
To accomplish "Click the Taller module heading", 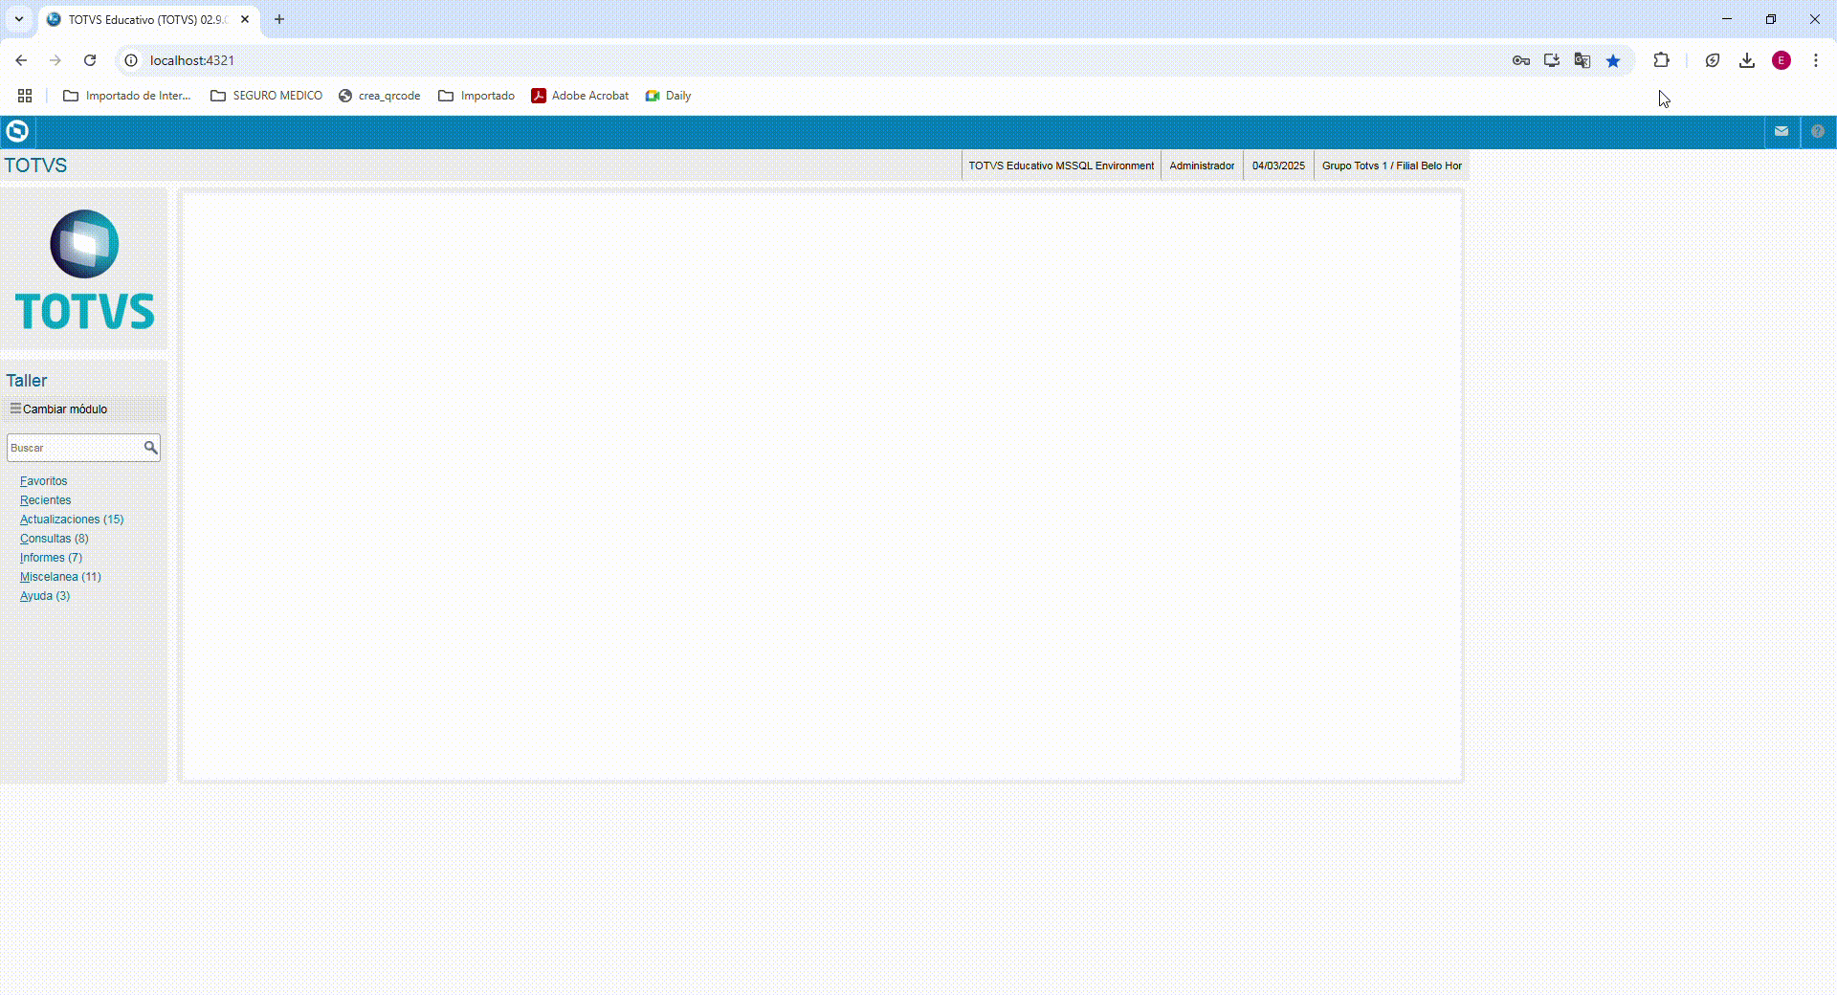I will coord(27,381).
